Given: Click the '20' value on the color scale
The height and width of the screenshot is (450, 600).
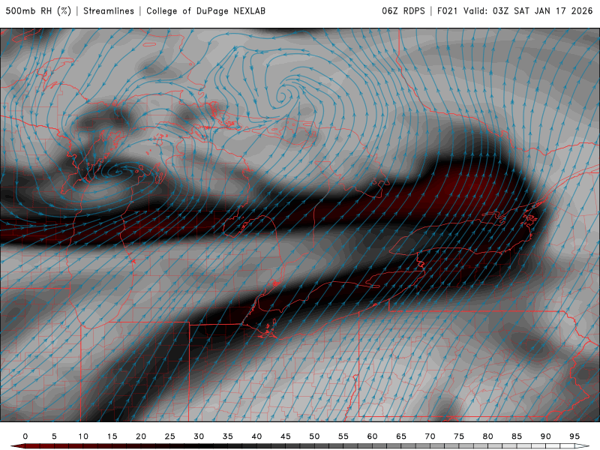Looking at the screenshot, I should pyautogui.click(x=141, y=436).
